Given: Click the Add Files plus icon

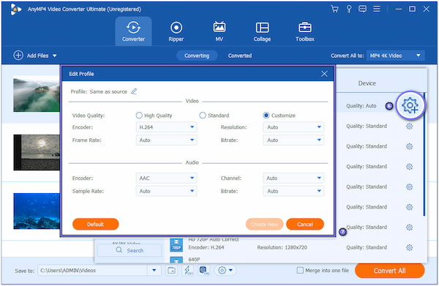Looking at the screenshot, I should coord(18,56).
